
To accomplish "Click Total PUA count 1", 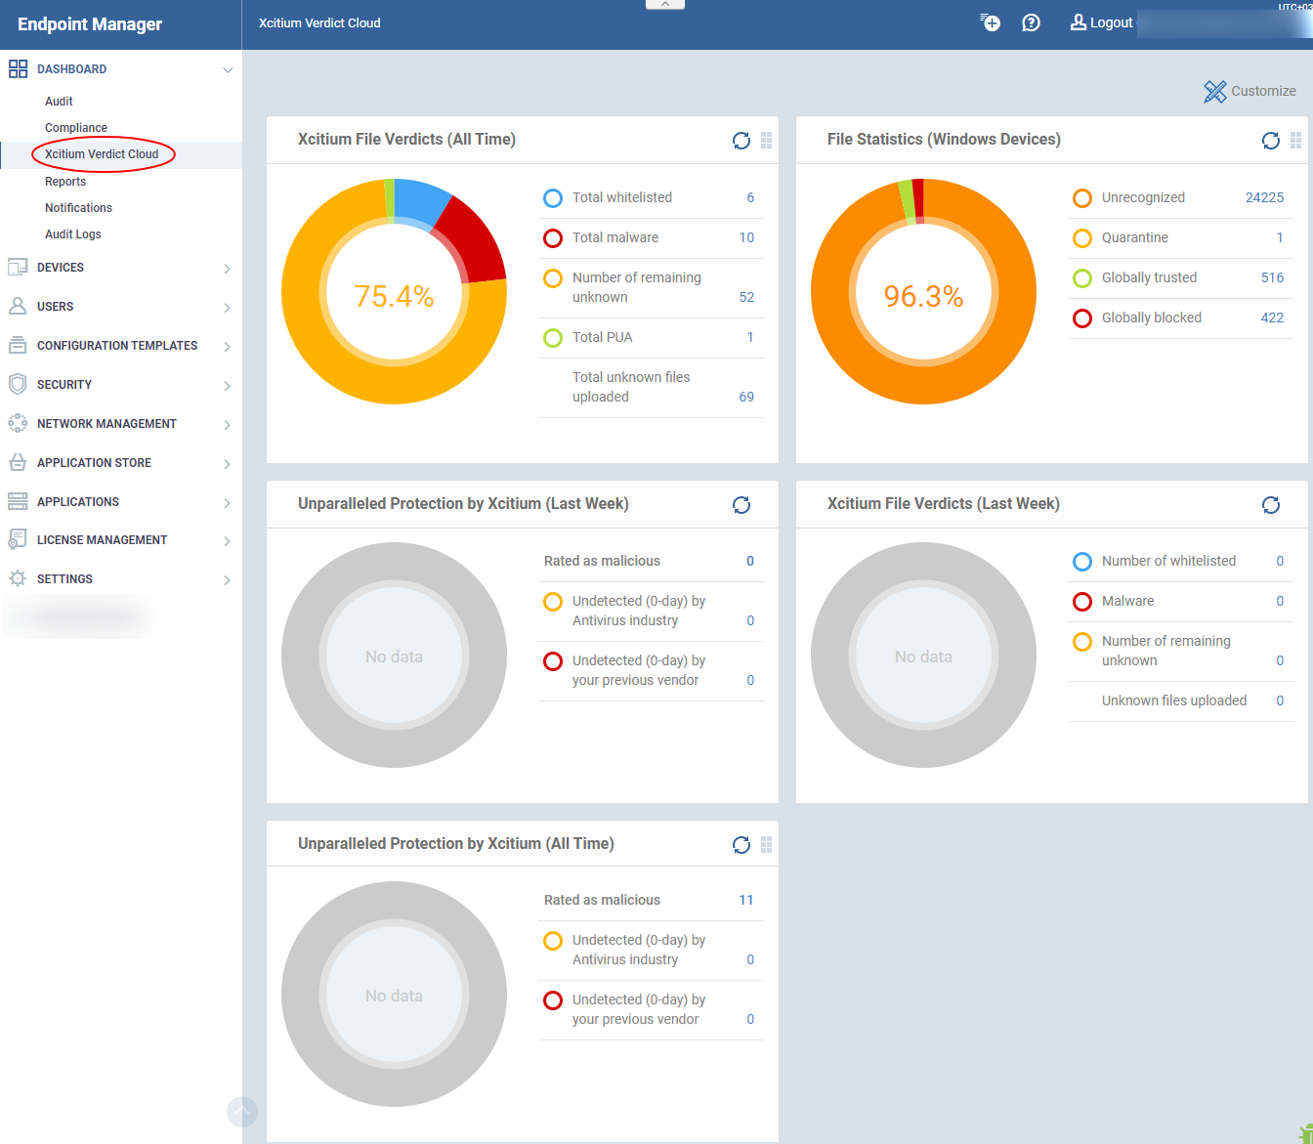I will tap(750, 337).
